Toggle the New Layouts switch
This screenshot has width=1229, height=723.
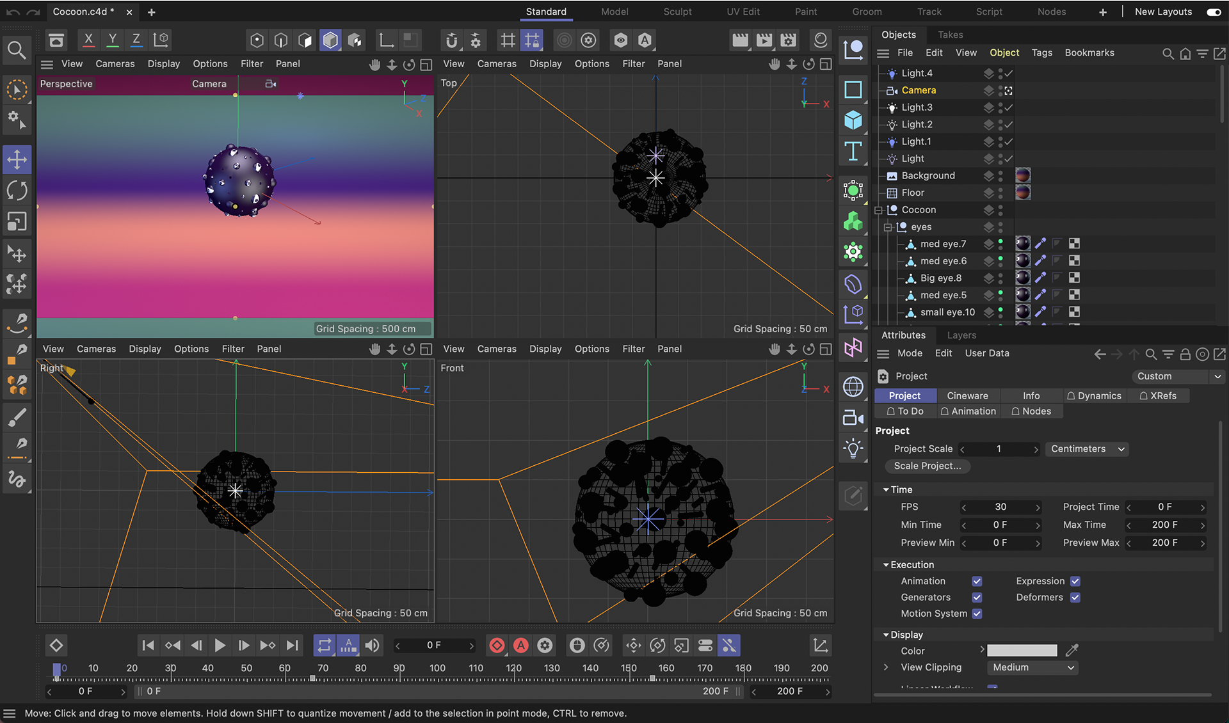pyautogui.click(x=1213, y=12)
